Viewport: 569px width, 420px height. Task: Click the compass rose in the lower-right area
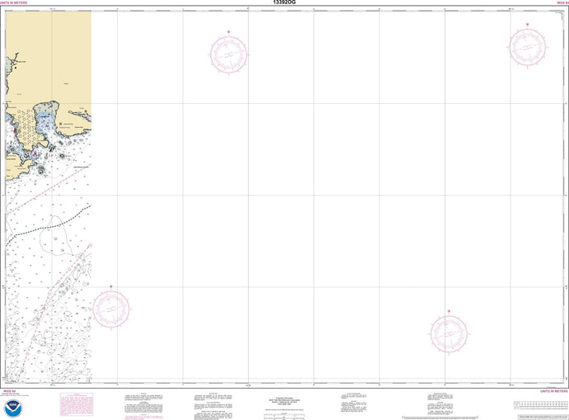[448, 333]
